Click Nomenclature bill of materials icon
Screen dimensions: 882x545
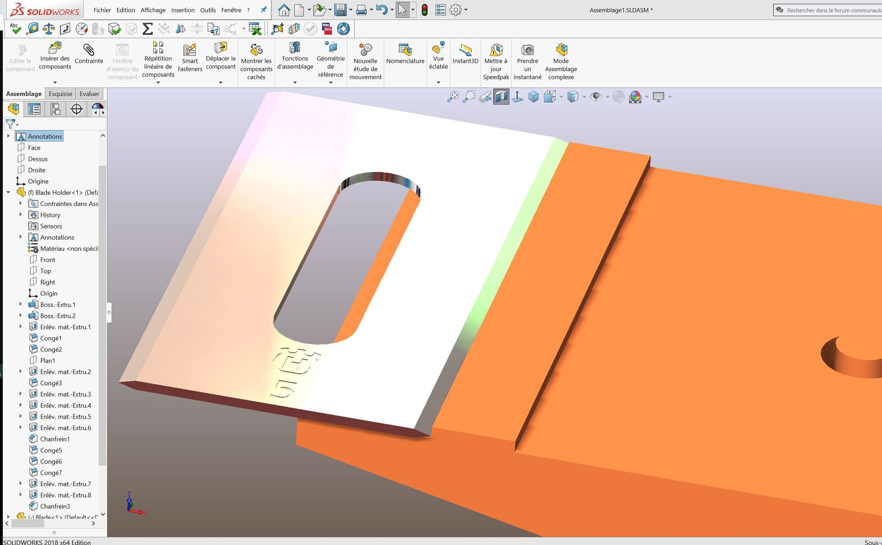pos(405,54)
